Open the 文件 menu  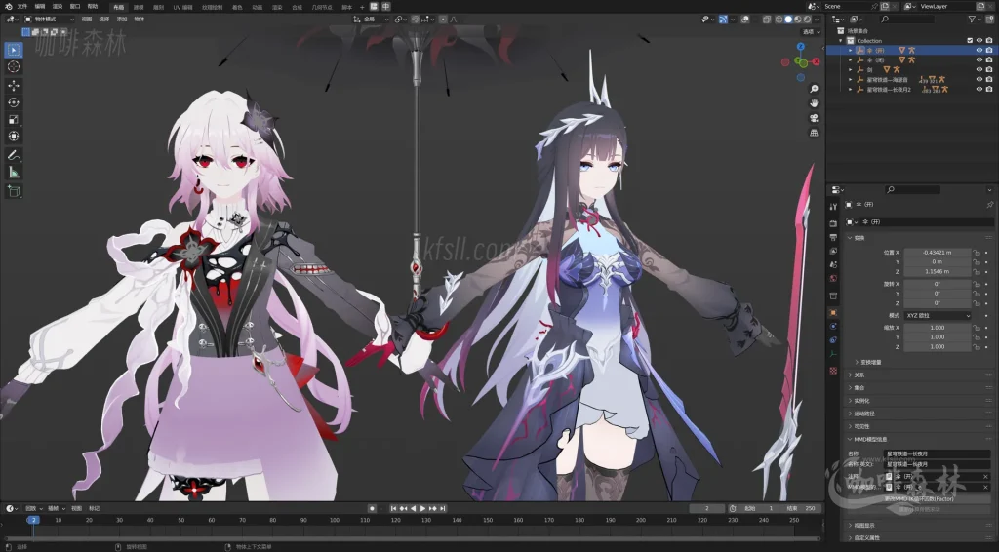[x=23, y=7]
